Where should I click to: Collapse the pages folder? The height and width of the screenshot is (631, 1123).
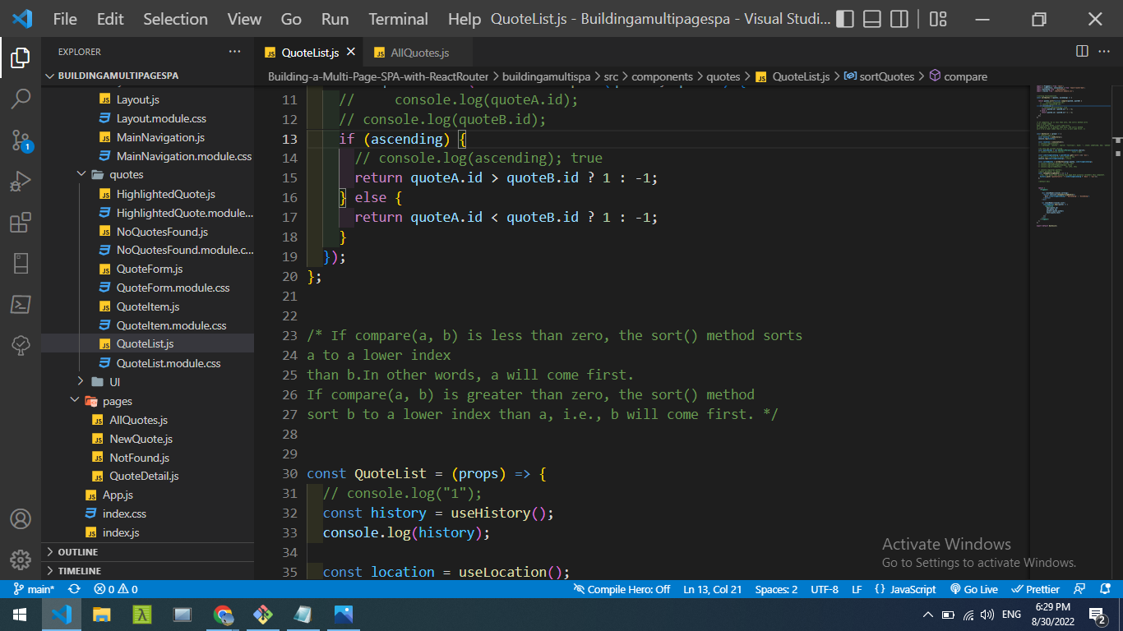(118, 401)
